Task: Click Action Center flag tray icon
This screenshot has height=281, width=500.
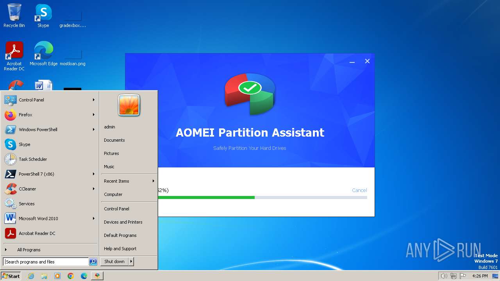Action: [463, 276]
